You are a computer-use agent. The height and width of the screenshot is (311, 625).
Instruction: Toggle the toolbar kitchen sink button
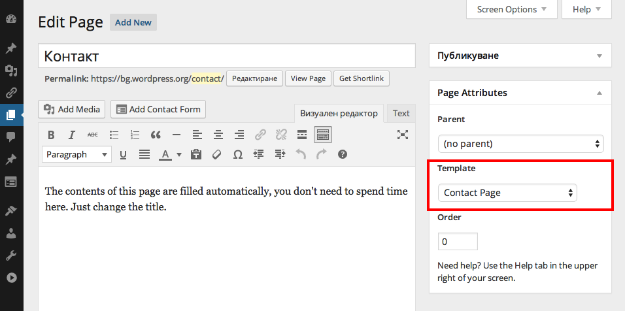pos(323,135)
